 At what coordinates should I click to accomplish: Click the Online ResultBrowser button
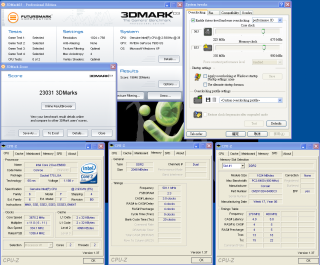pos(58,106)
